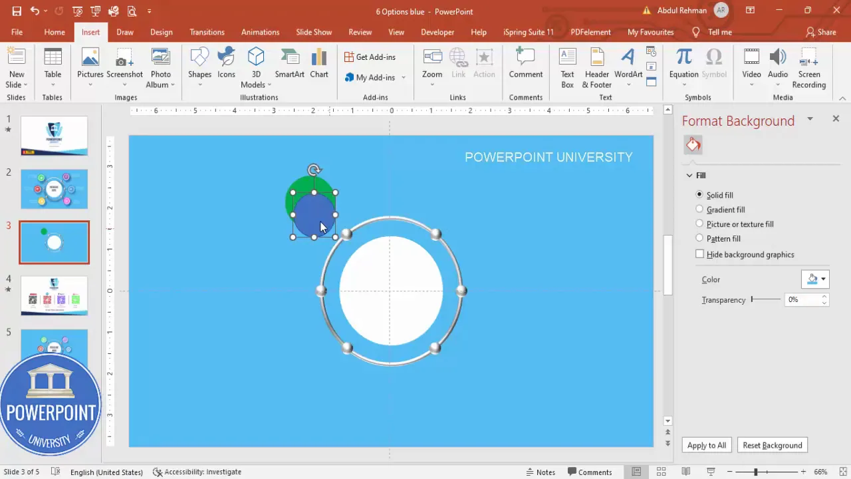The width and height of the screenshot is (851, 479).
Task: Open the Icons insert dialog
Action: click(226, 64)
